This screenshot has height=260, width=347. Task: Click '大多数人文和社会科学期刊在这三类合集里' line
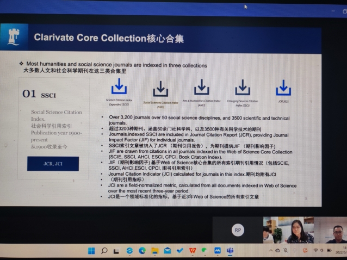pos(75,71)
